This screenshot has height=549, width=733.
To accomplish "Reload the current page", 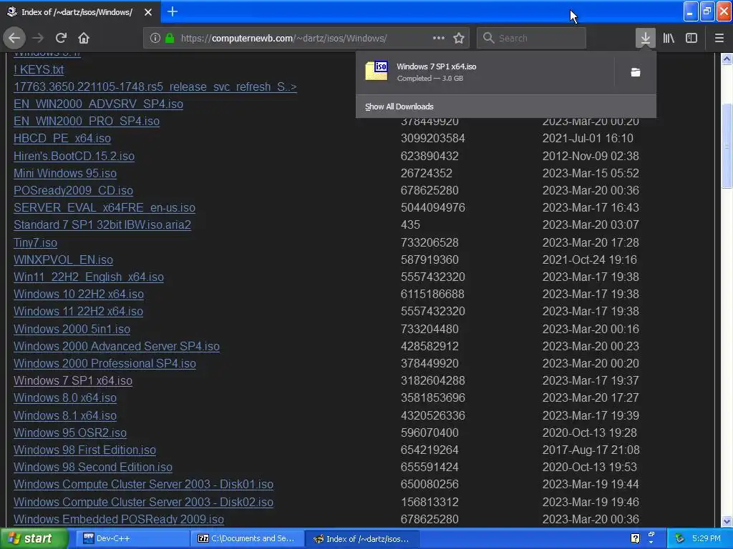I will coord(61,38).
